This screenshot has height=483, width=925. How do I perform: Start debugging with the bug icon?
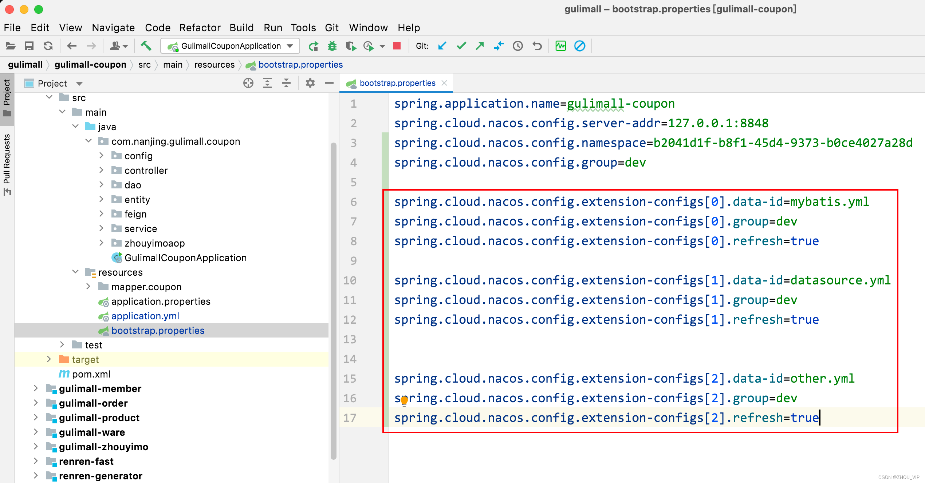click(332, 46)
